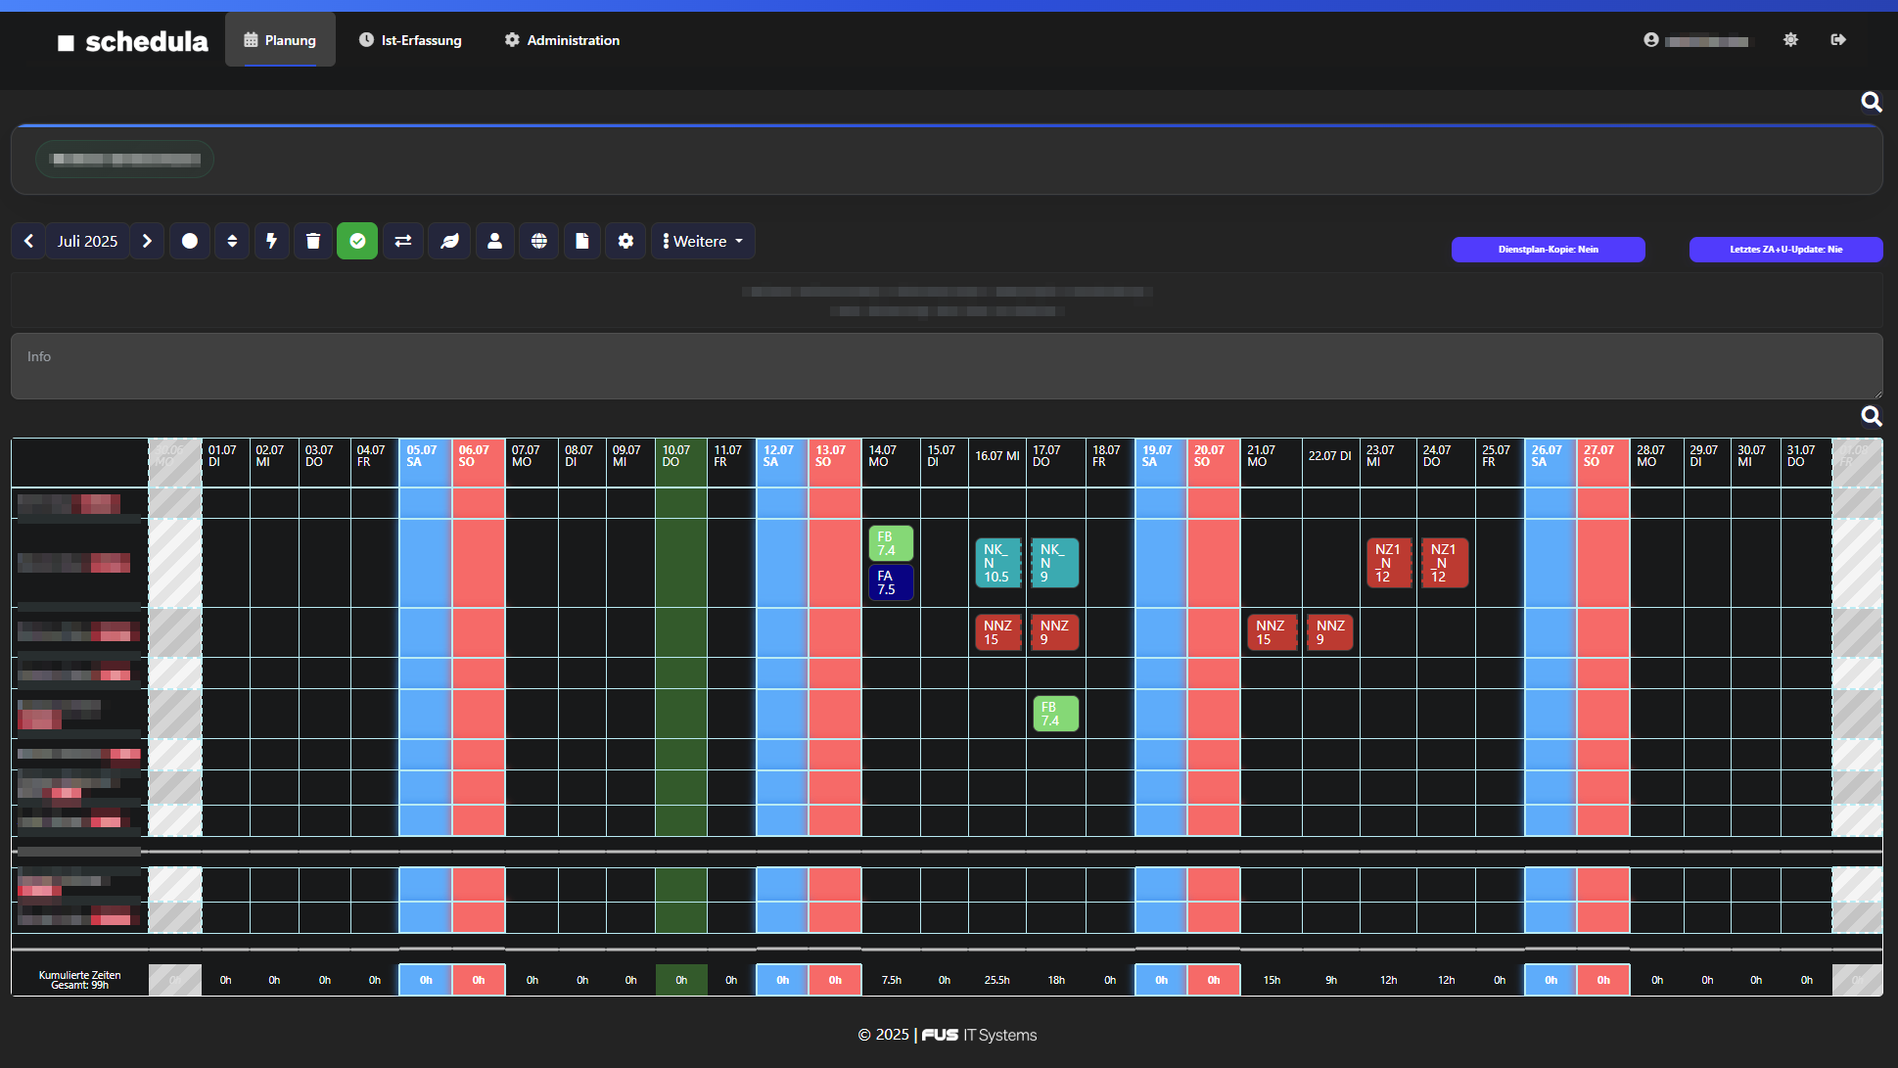Screen dimensions: 1898x1068
Task: Open the Administration menu
Action: [x=562, y=40]
